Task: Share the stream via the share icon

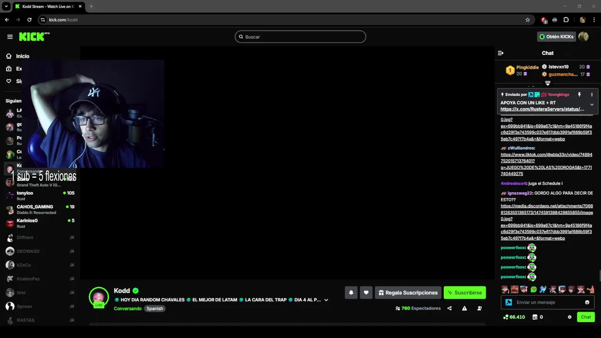Action: (449, 308)
